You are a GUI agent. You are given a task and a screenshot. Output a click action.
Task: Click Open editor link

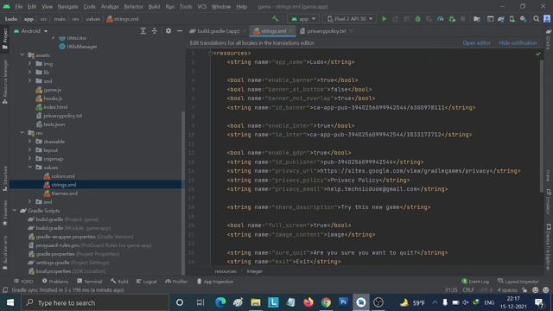476,43
